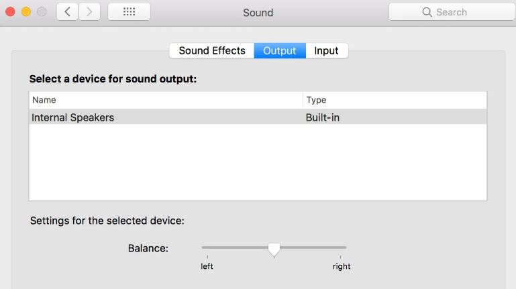Select the Output tab
Viewport: 516px width, 289px height.
point(280,51)
